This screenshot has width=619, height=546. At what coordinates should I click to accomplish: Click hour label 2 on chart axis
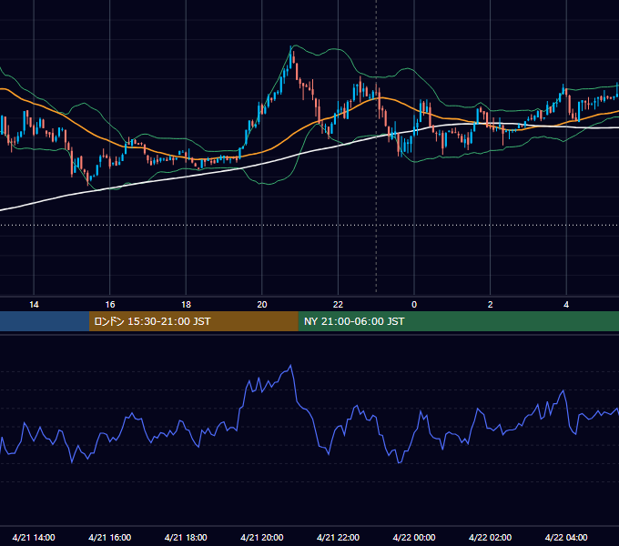point(490,305)
